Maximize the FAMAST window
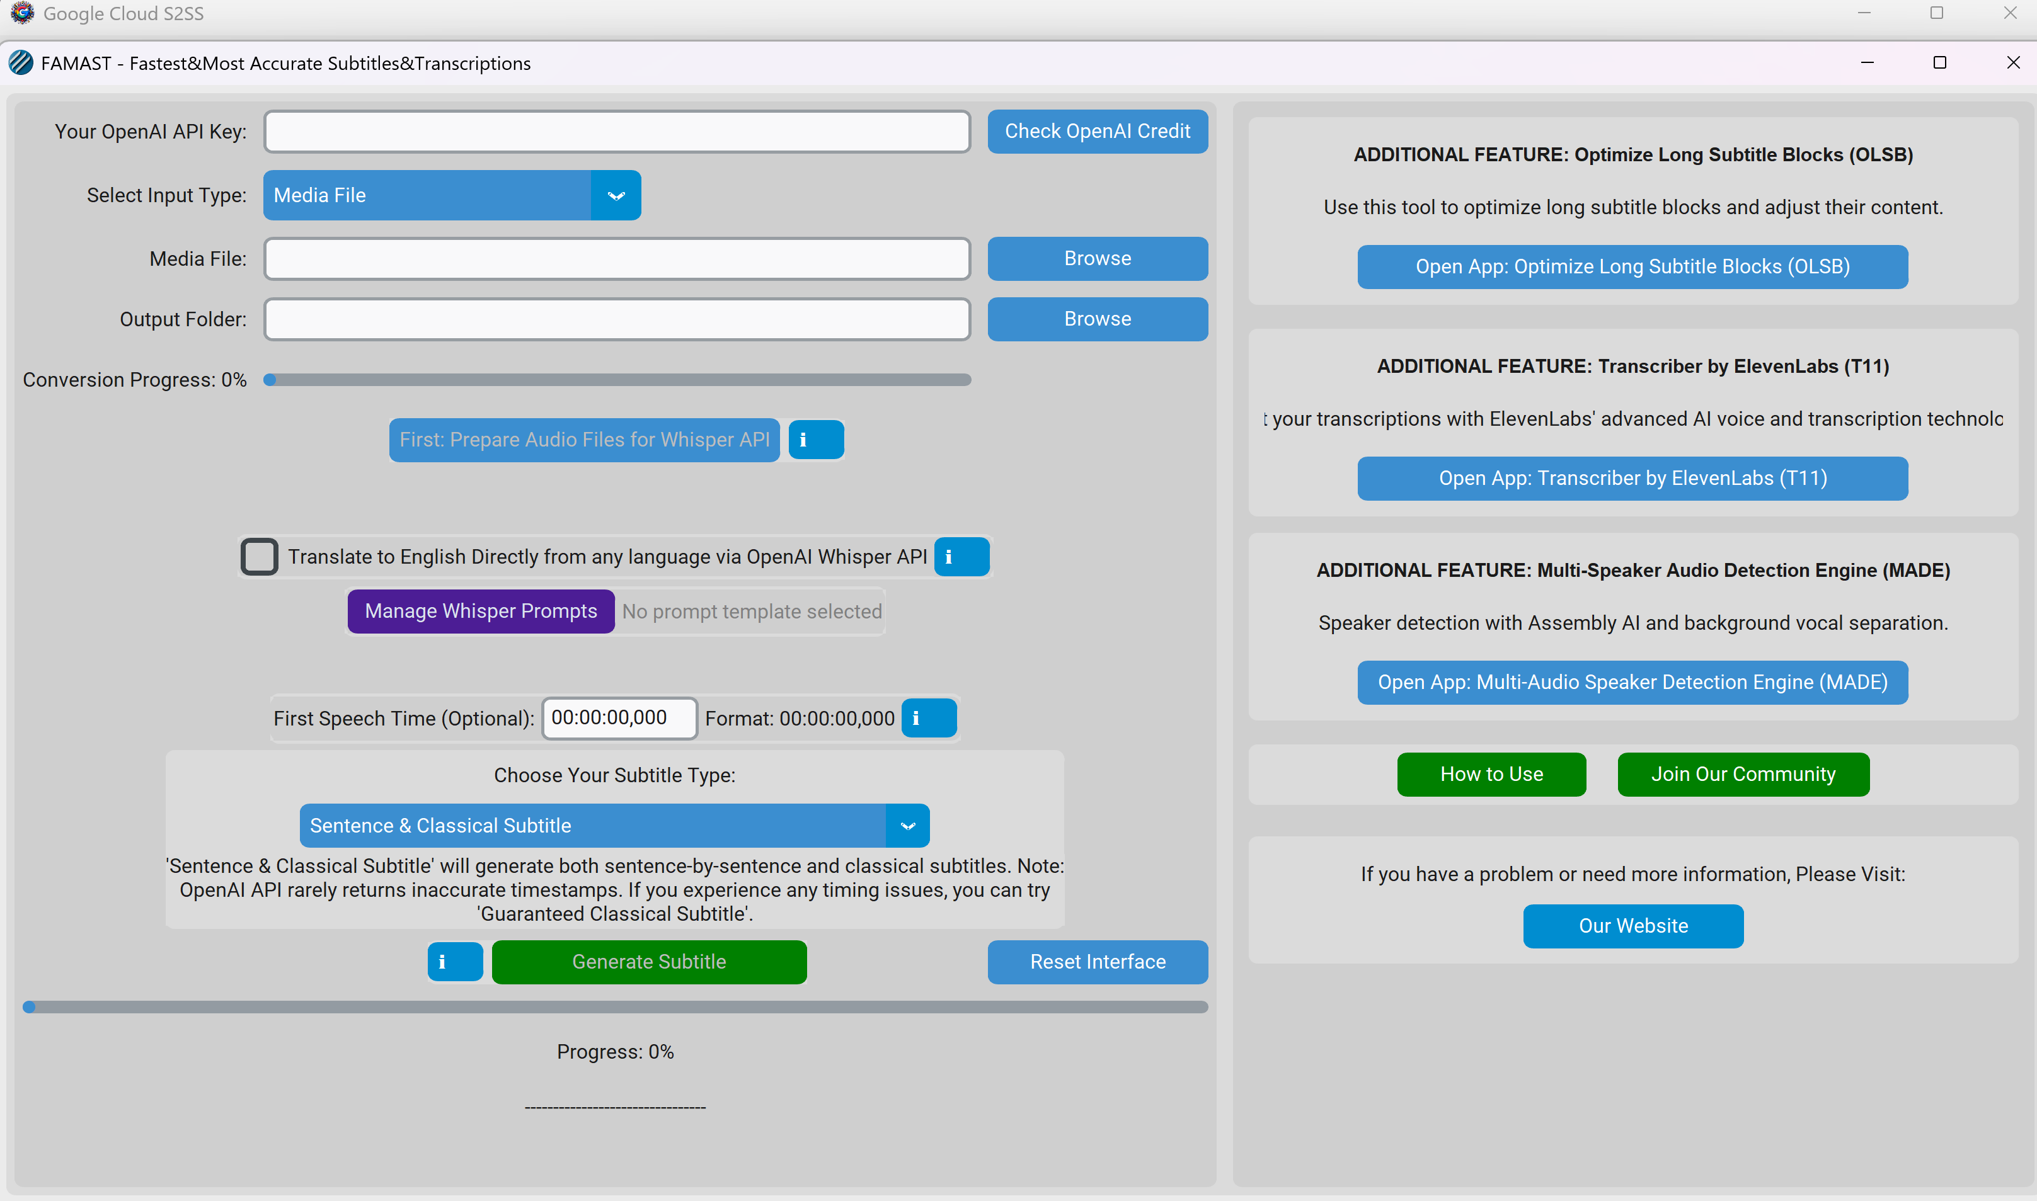 point(1939,63)
